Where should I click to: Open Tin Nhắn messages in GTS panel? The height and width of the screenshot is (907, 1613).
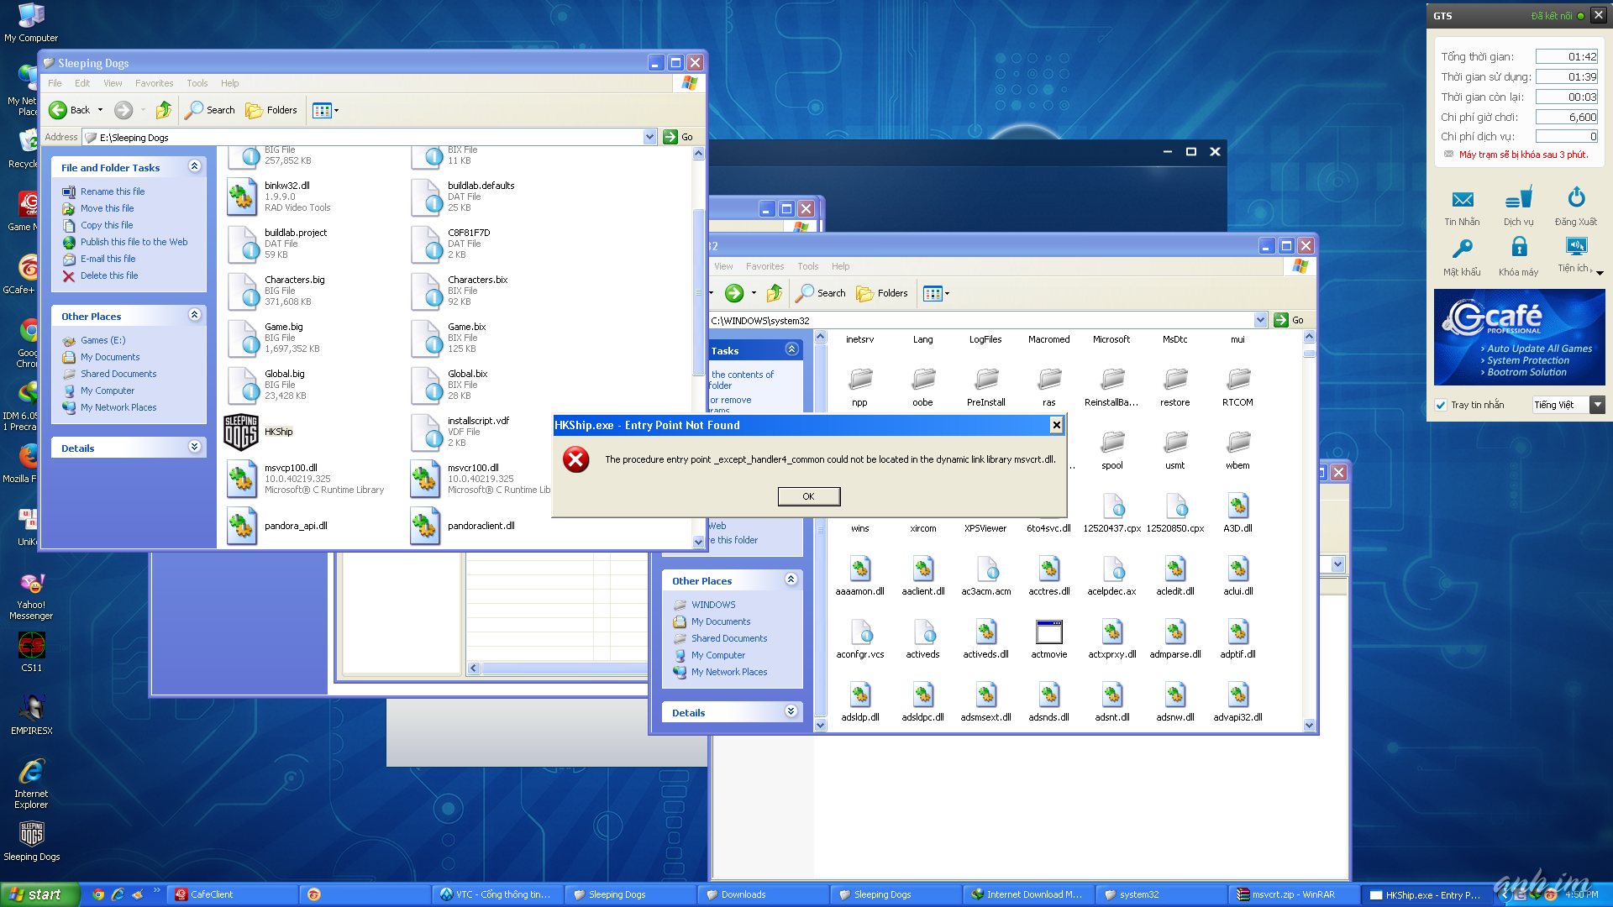(1462, 208)
